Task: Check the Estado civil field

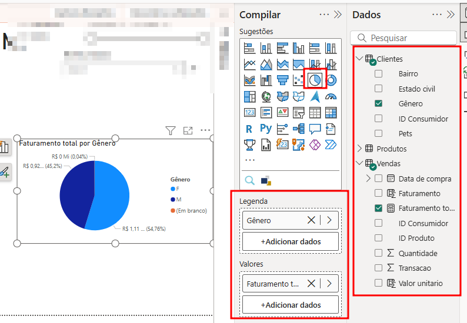Action: pos(378,88)
